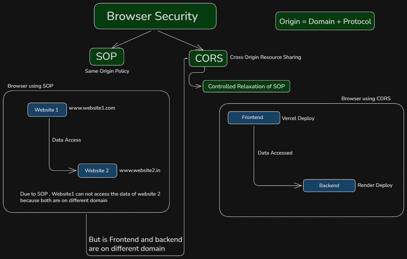The width and height of the screenshot is (407, 259).
Task: Click the Render Deploy label
Action: point(375,185)
